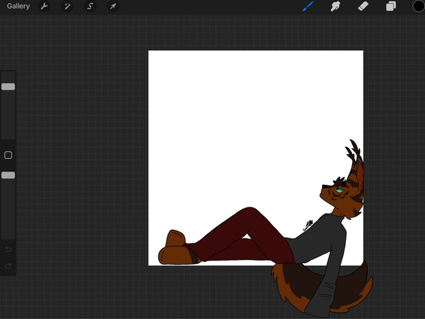
Task: Open the Layers panel
Action: [391, 6]
